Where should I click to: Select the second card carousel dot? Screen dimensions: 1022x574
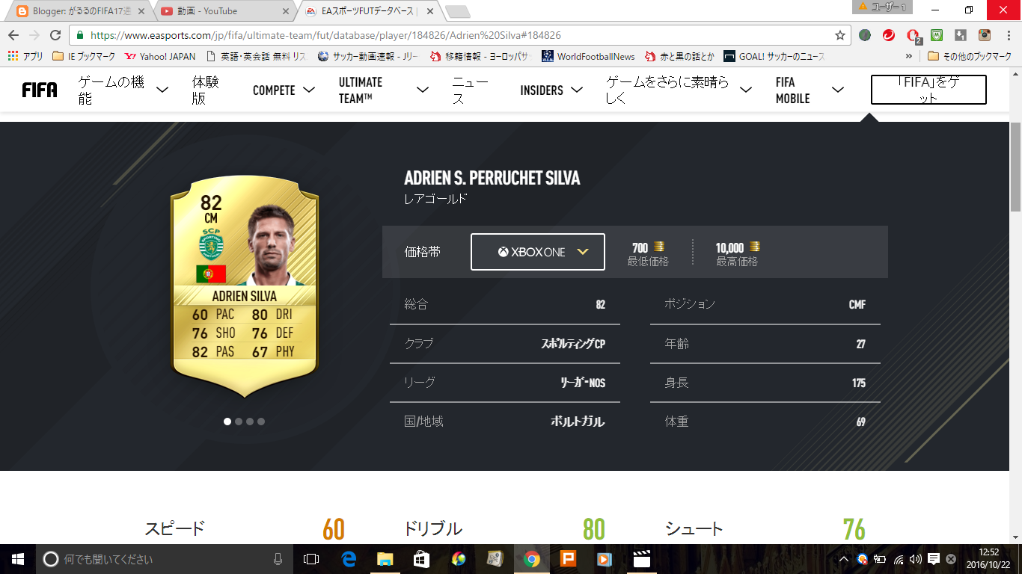pos(239,422)
